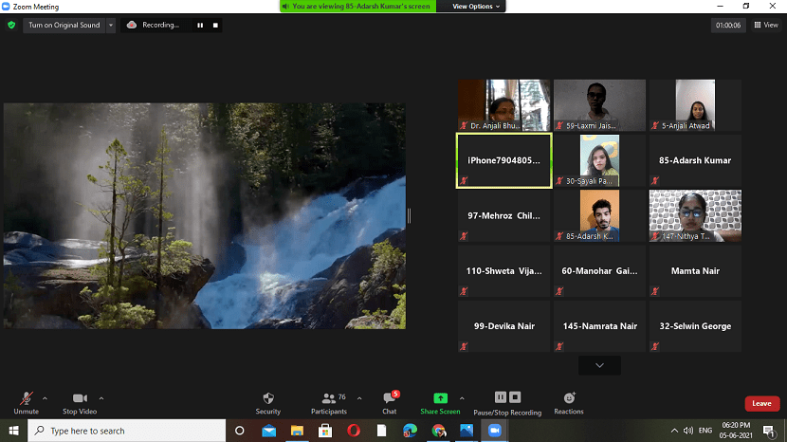The height and width of the screenshot is (442, 787).
Task: Unmute the microphone
Action: (26, 399)
